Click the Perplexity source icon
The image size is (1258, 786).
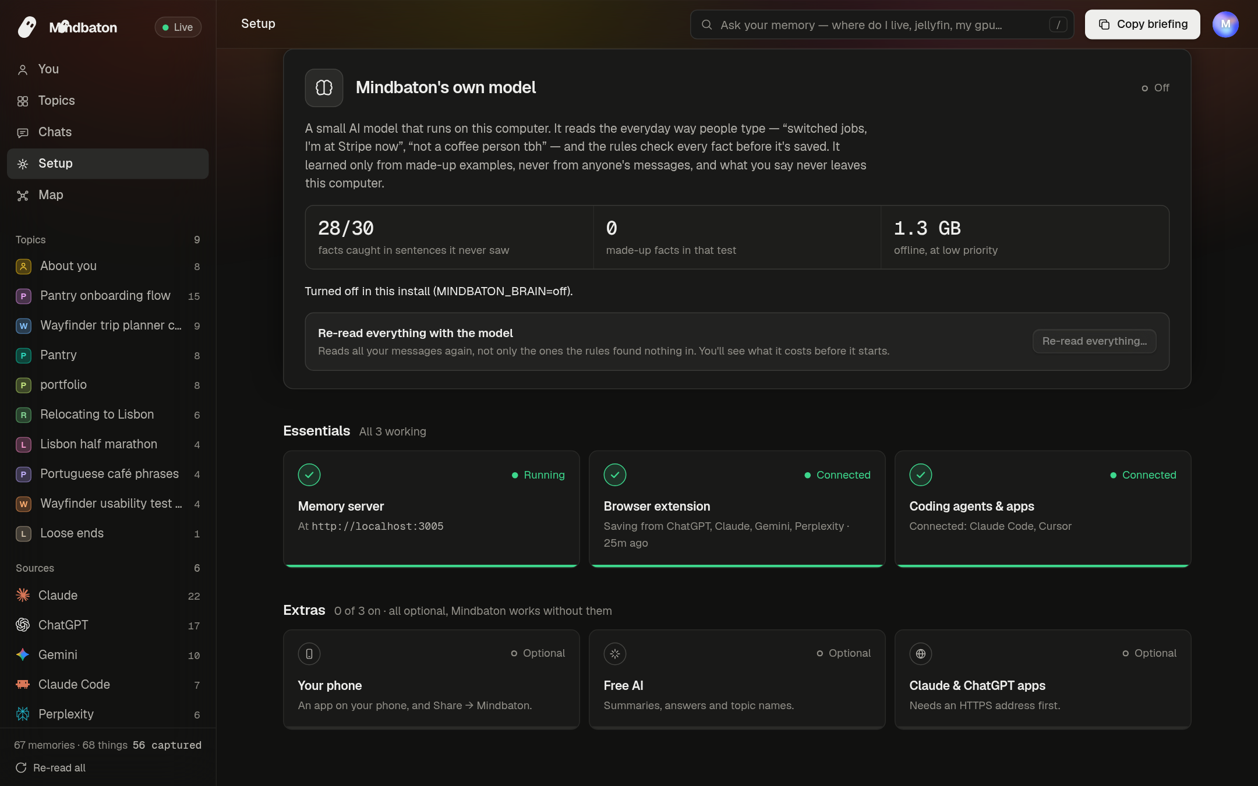(23, 714)
